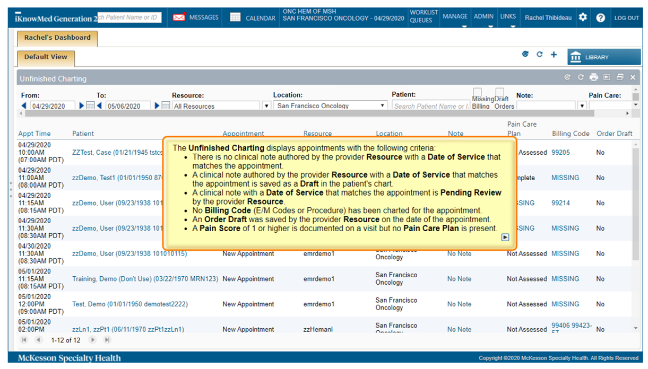The image size is (648, 369).
Task: Refresh the Unfinished Charting panel
Action: pos(581,77)
